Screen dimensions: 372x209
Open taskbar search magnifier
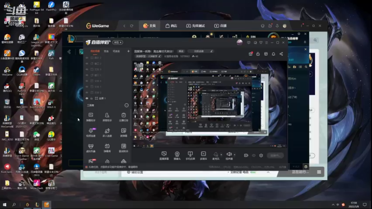tap(14, 204)
